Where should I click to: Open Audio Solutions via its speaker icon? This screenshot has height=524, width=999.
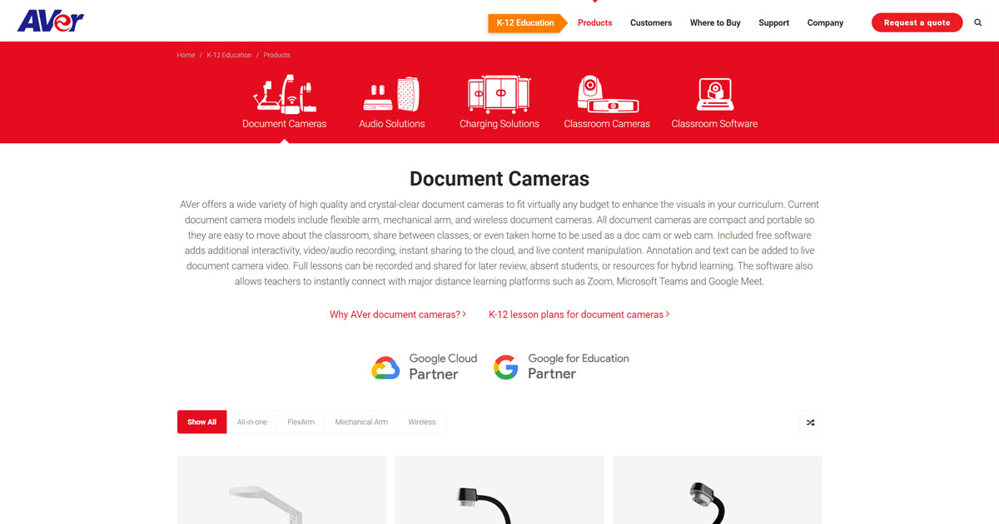[391, 93]
